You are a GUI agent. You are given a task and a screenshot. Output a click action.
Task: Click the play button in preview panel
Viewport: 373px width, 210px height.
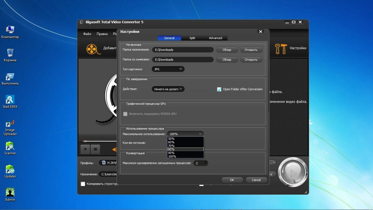point(85,149)
